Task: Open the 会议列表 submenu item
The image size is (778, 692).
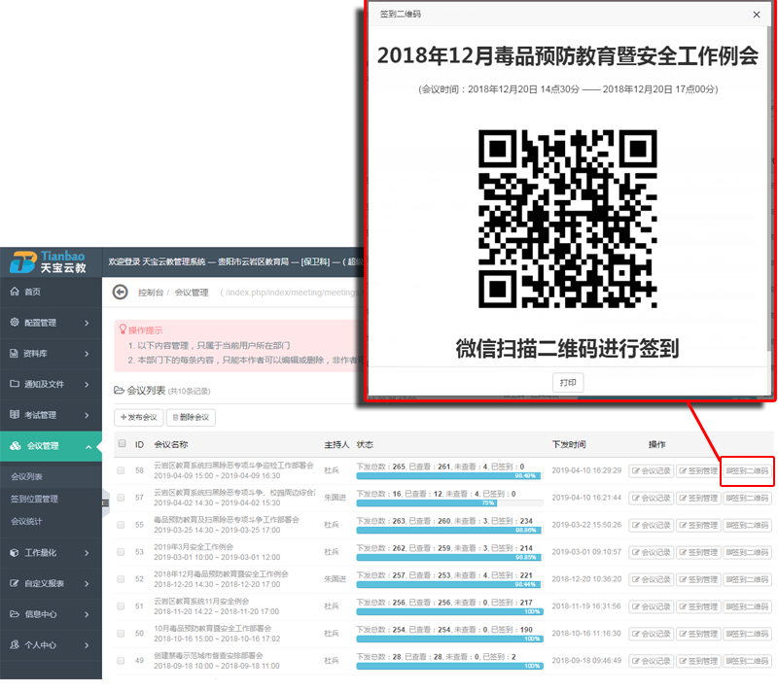Action: 27,476
